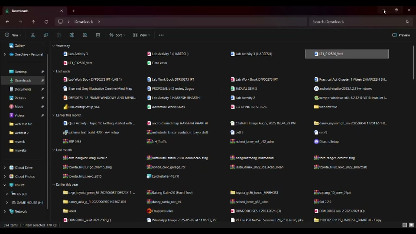Open the New dropdown menu

[x=13, y=35]
